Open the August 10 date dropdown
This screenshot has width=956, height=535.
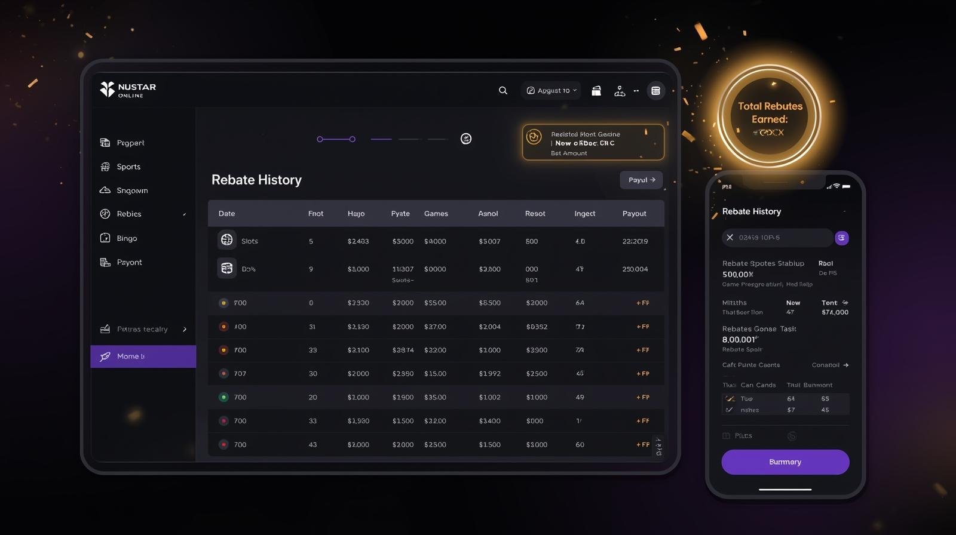[x=551, y=91]
